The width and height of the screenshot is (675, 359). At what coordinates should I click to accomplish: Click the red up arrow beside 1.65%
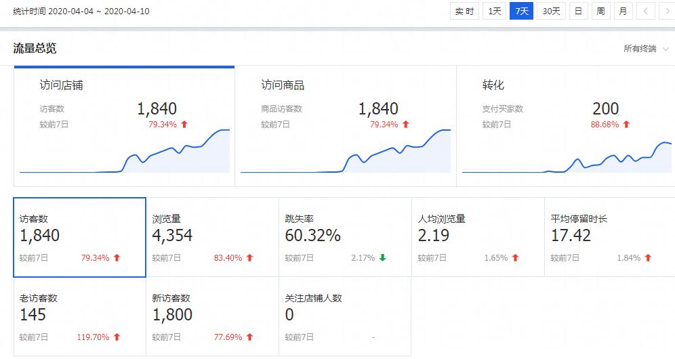tap(516, 258)
